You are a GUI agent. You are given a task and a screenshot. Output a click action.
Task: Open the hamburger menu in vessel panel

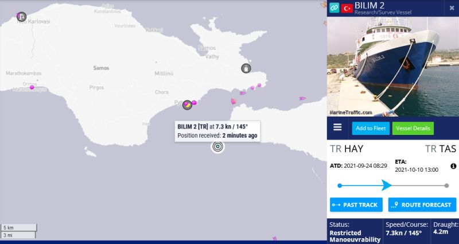(337, 127)
